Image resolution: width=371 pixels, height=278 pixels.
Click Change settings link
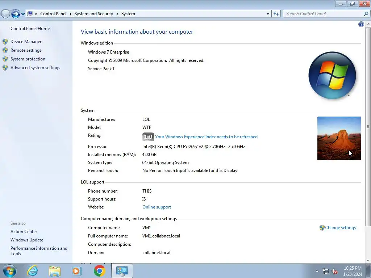(340, 227)
